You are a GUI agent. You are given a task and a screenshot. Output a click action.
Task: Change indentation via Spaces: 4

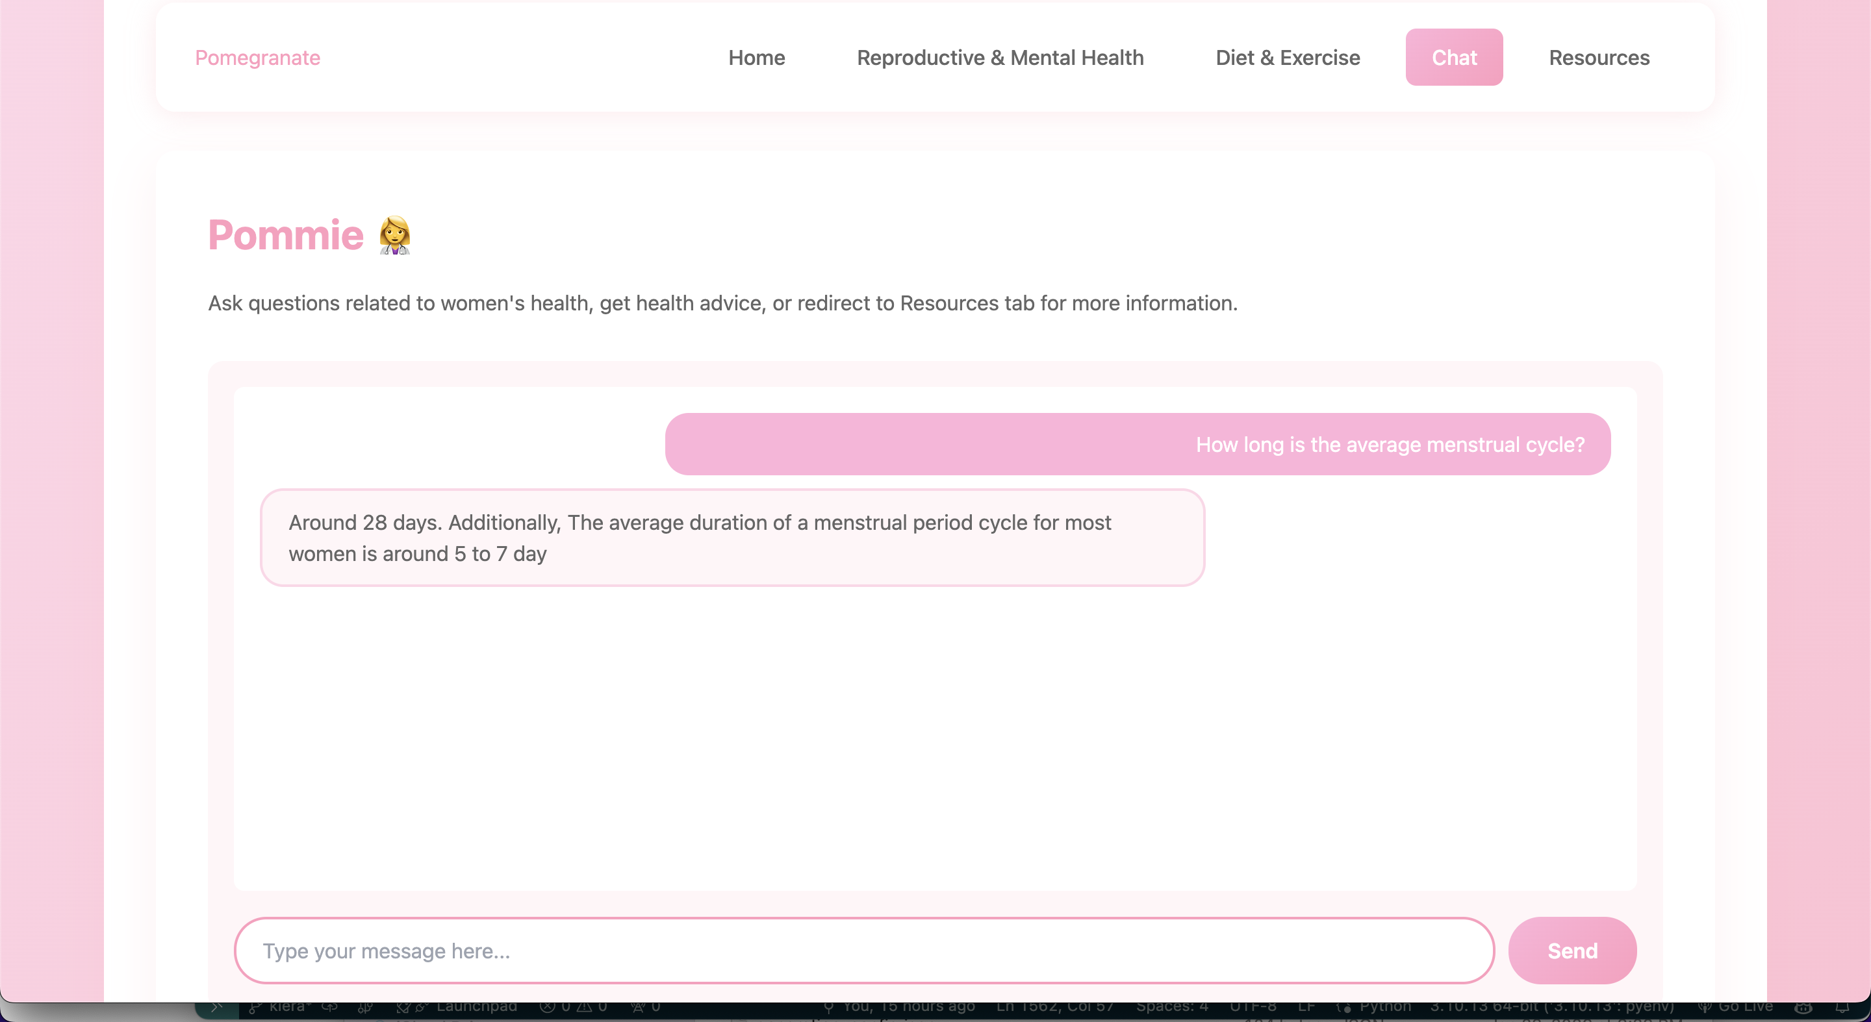coord(1171,1007)
